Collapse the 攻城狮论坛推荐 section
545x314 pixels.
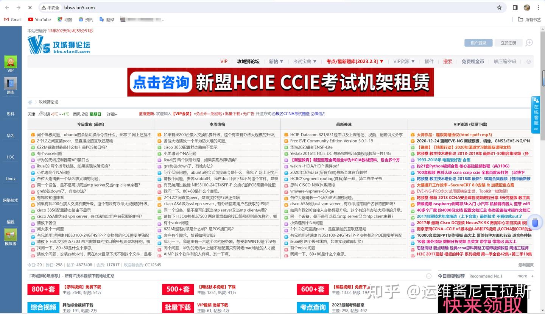click(x=429, y=276)
